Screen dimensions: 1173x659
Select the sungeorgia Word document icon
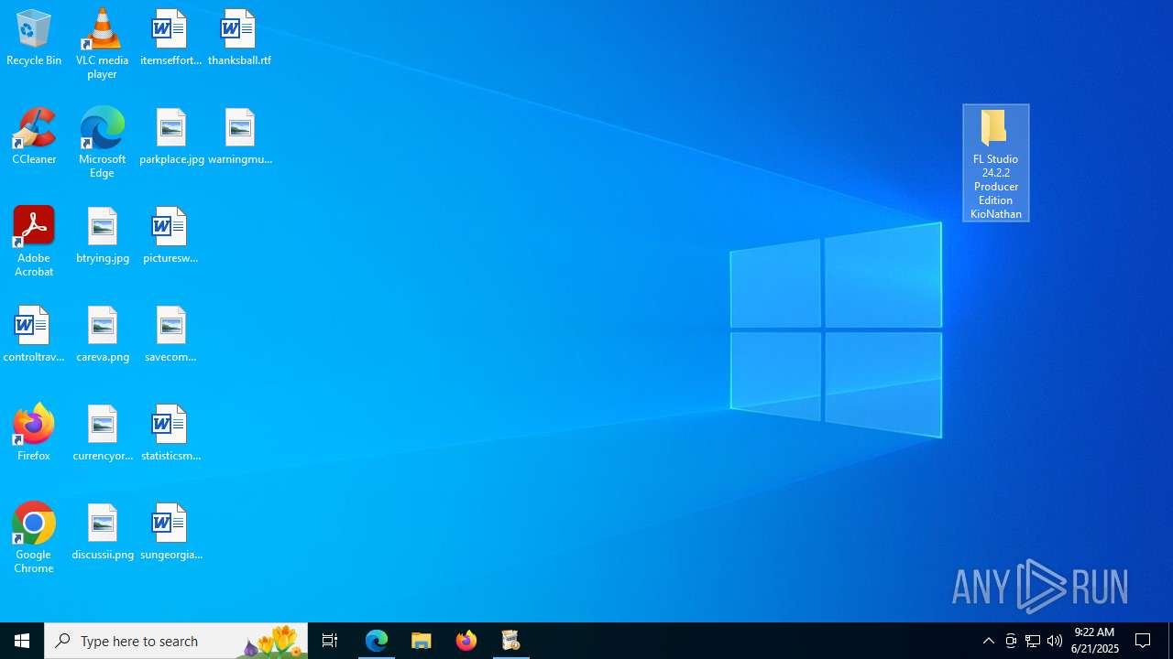click(170, 533)
